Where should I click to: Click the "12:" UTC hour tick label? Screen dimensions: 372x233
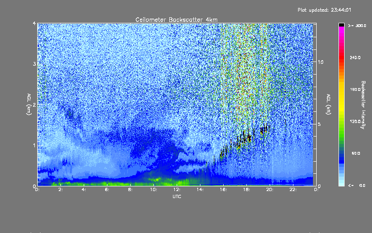point(177,190)
